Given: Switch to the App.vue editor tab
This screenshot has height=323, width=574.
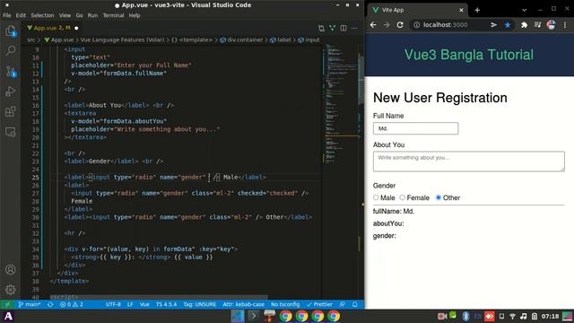Looking at the screenshot, I should coord(52,28).
